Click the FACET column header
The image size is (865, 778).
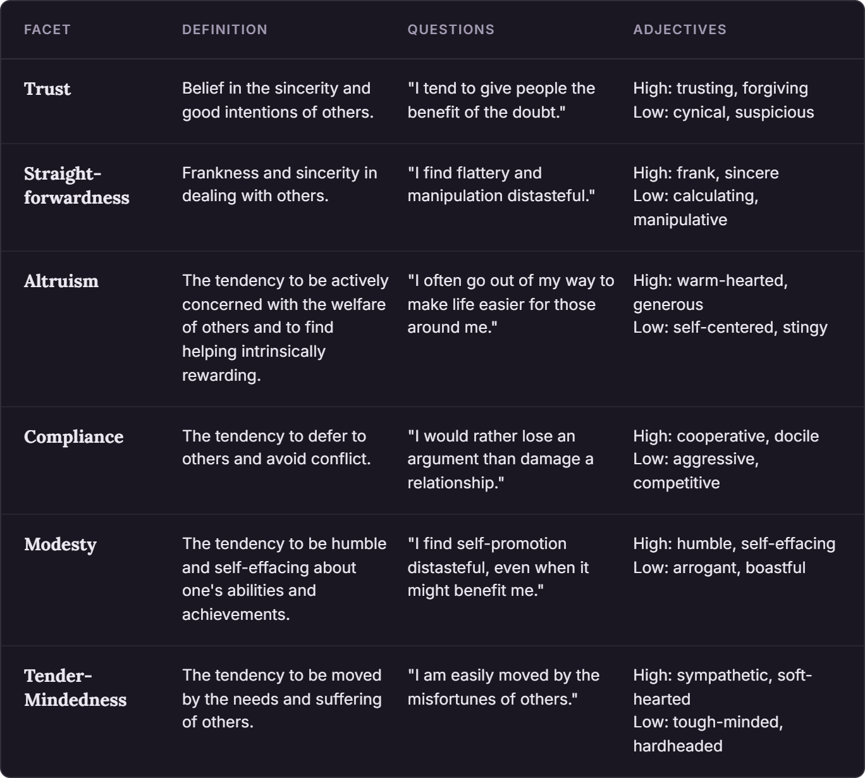[47, 30]
